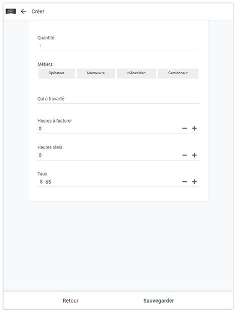Click the Quantité input field

click(x=118, y=46)
